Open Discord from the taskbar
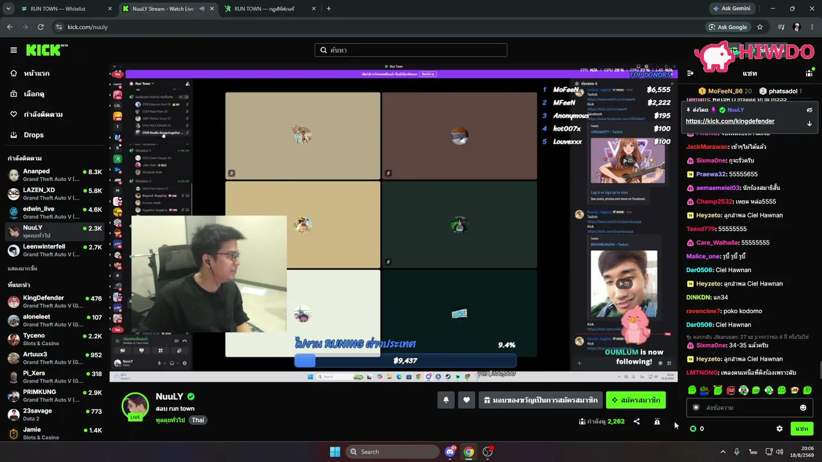 tap(450, 452)
